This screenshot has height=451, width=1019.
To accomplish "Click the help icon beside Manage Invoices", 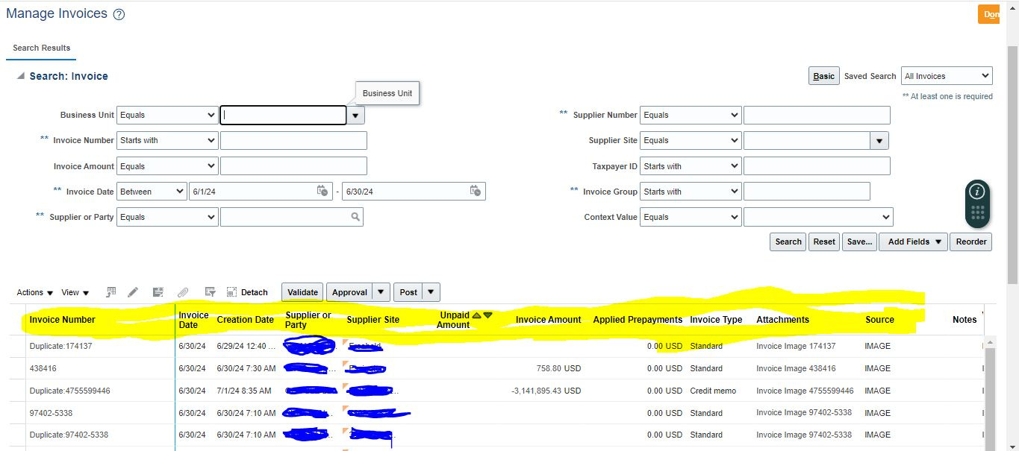I will pos(119,13).
